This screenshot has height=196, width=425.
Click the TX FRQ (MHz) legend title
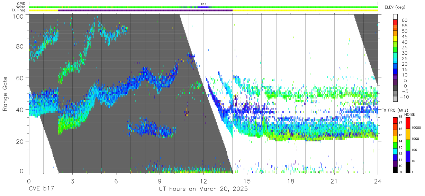(395, 110)
